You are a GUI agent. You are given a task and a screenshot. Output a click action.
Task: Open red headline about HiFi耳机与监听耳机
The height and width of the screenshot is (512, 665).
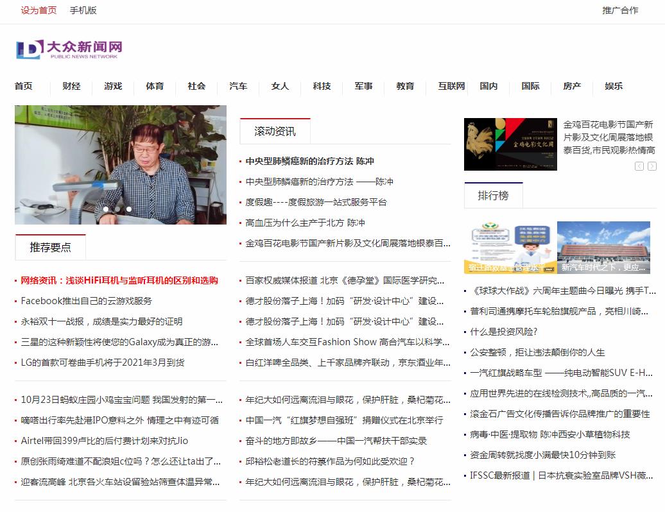(119, 280)
